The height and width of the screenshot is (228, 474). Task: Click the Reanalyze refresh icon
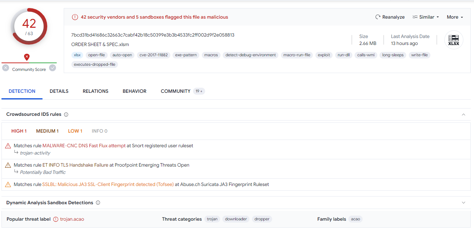coord(378,17)
